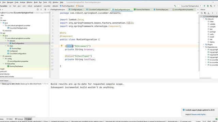Open the VCS menu
Image resolution: width=218 pixels, height=122 pixels.
[50, 2]
